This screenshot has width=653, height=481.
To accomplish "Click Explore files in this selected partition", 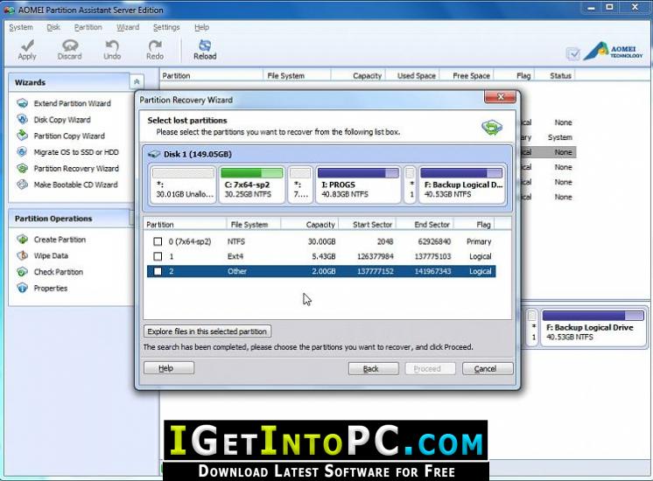I will tap(207, 331).
